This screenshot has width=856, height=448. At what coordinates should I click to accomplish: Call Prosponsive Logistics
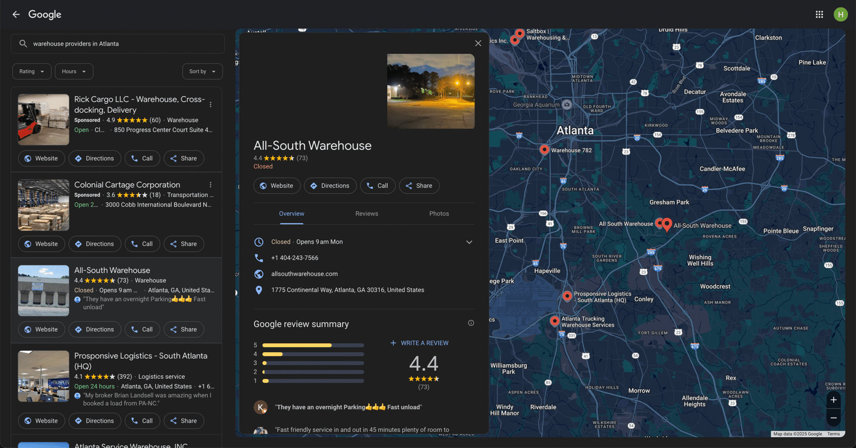click(x=142, y=421)
